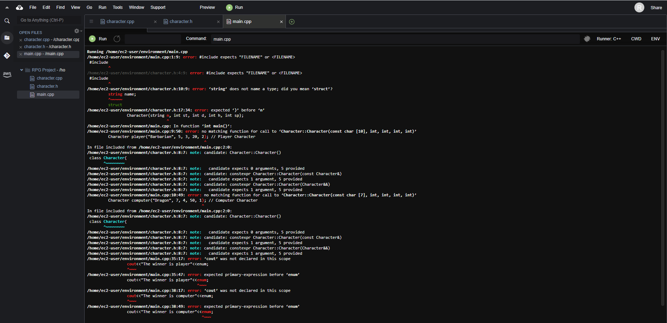Select the file tree icon in the sidebar
This screenshot has height=323, width=667.
click(x=7, y=38)
